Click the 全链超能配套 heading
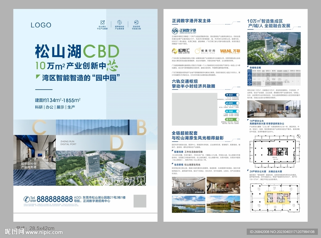This screenshot has height=238, width=321. coord(185,133)
